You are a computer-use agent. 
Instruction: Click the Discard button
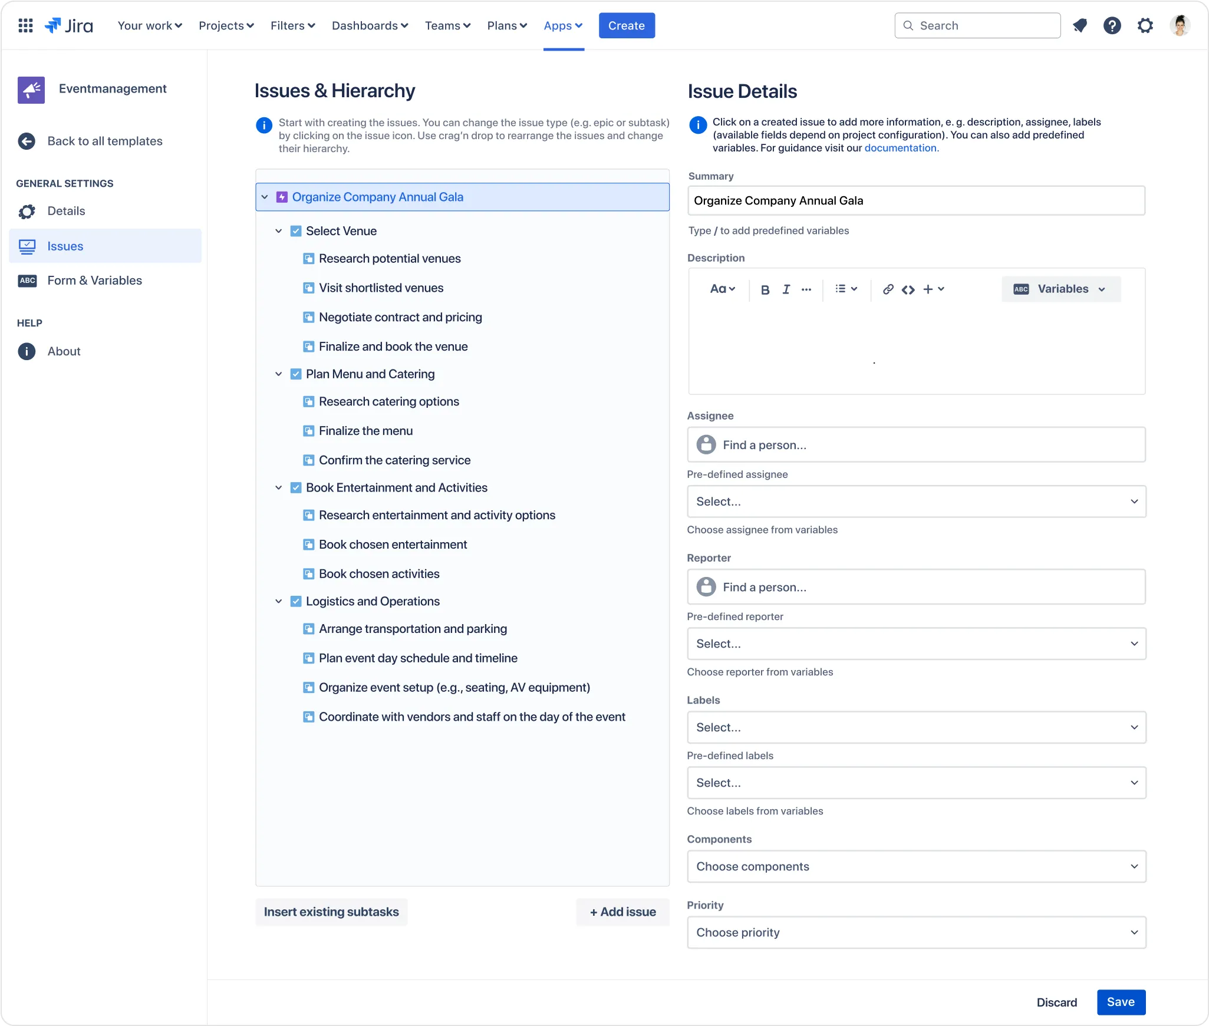(1057, 1002)
